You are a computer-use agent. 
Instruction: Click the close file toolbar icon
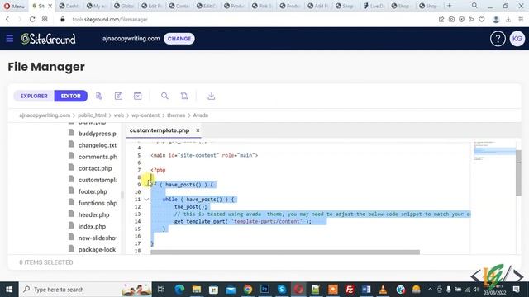(138, 96)
